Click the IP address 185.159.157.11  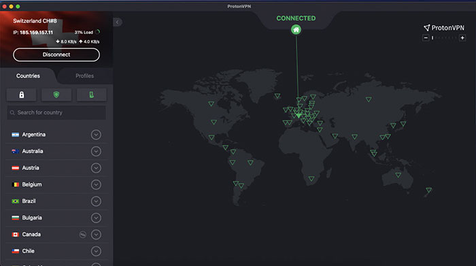[36, 33]
